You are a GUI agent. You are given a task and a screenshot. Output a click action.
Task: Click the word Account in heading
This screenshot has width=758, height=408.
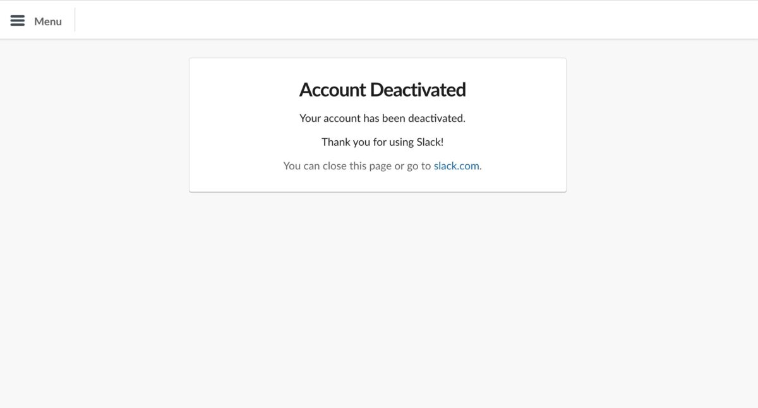(332, 90)
